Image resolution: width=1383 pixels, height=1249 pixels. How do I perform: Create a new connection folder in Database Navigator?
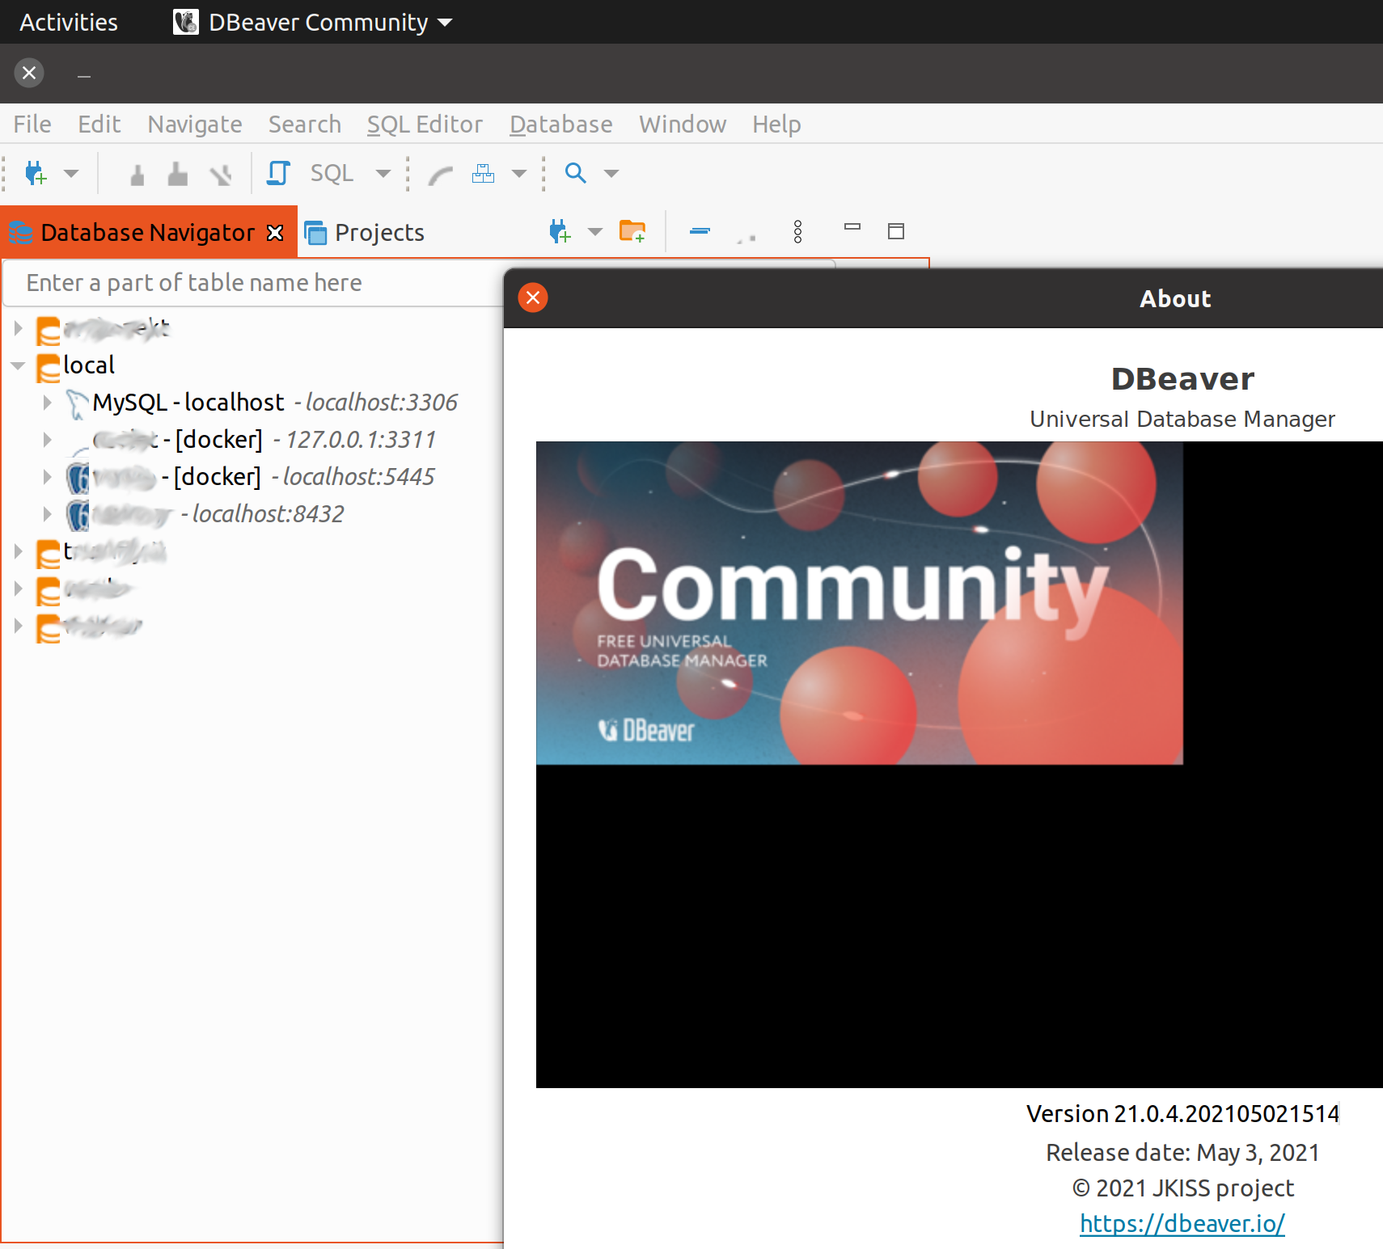point(633,231)
